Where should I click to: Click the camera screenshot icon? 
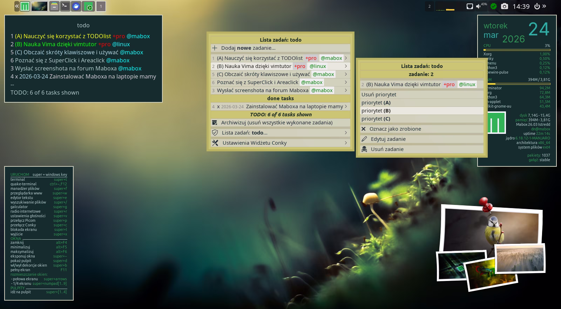[504, 6]
